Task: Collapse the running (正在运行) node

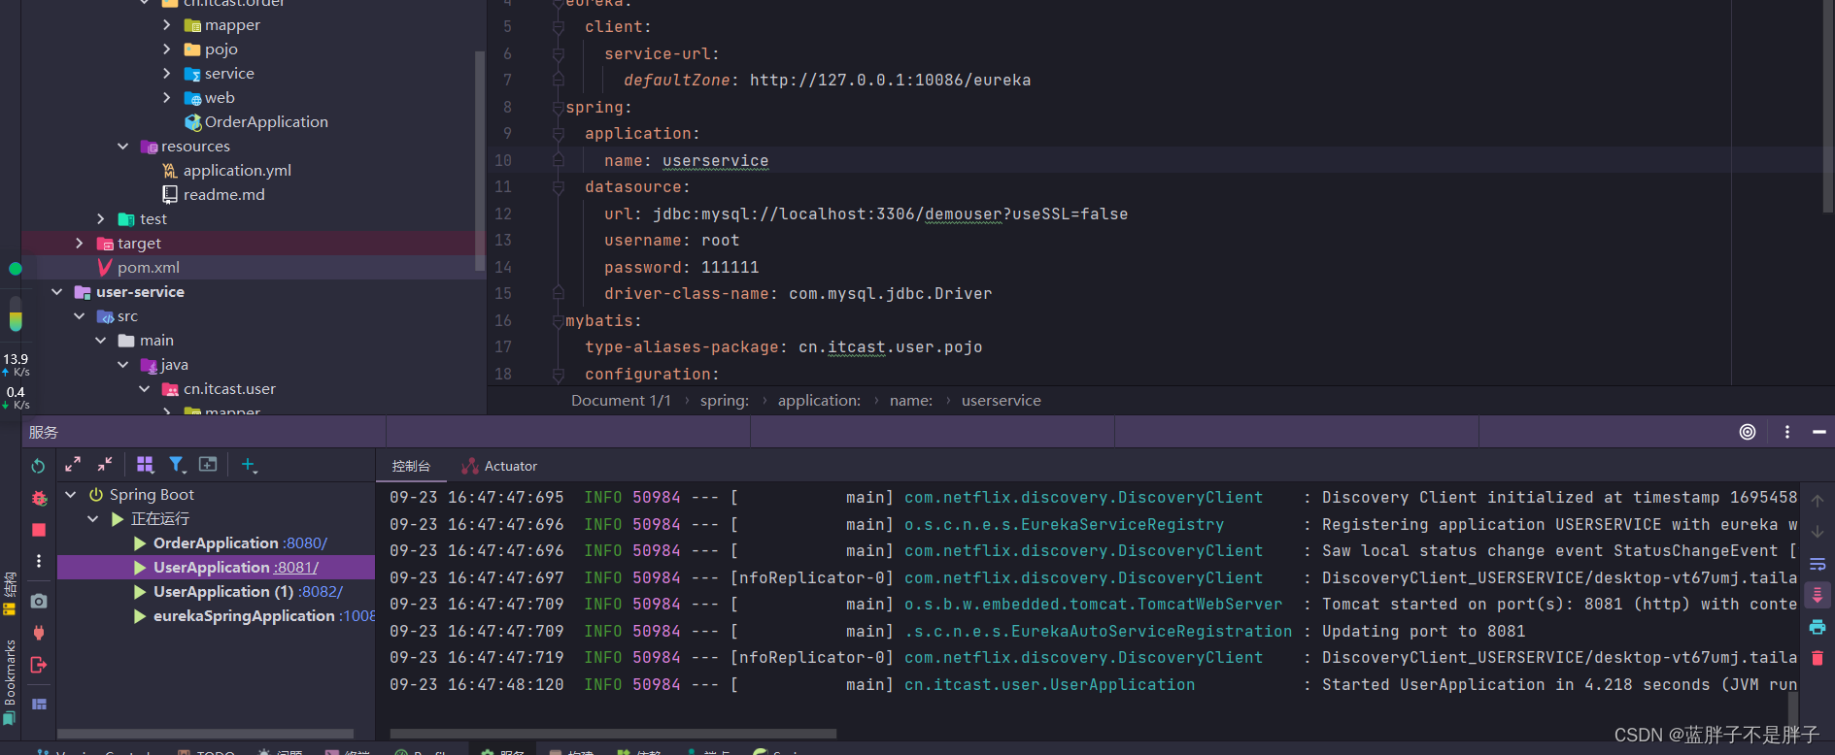Action: point(93,519)
